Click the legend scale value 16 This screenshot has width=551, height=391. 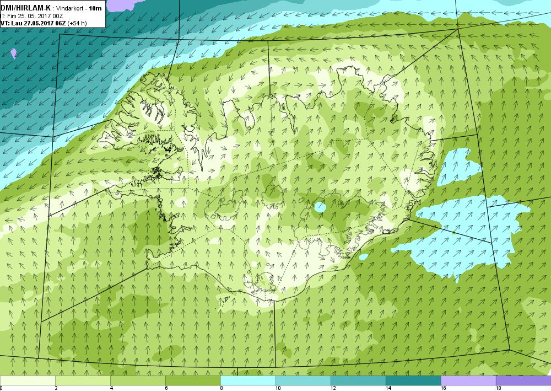[444, 388]
